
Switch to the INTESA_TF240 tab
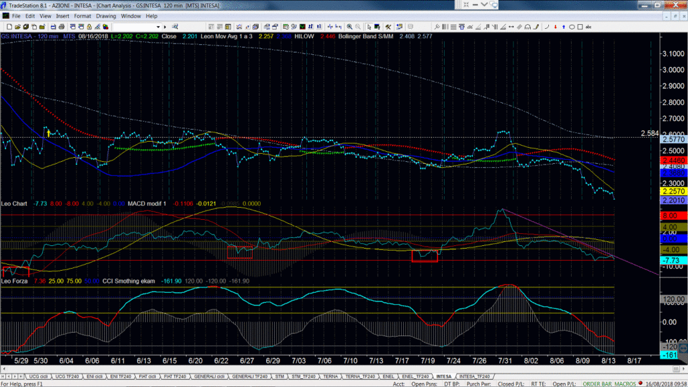coord(474,376)
